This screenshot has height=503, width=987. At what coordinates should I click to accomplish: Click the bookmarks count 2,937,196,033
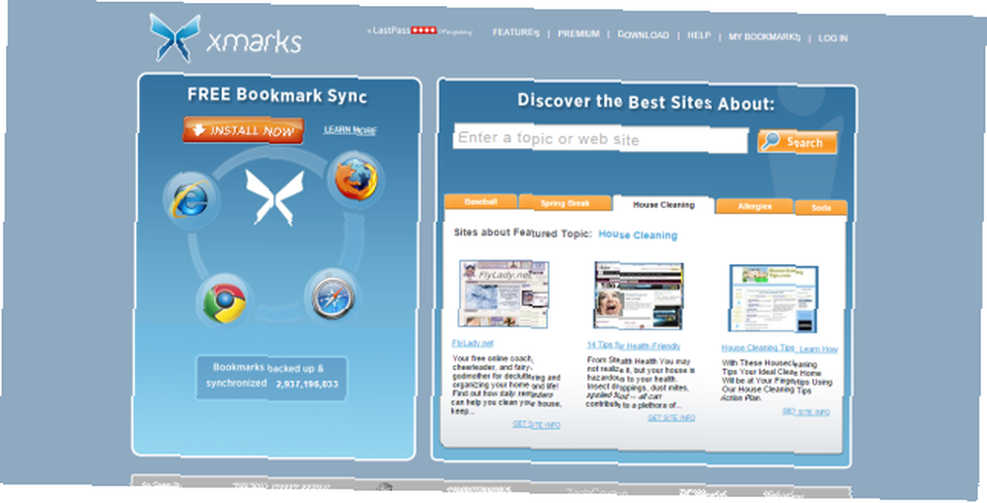point(307,384)
